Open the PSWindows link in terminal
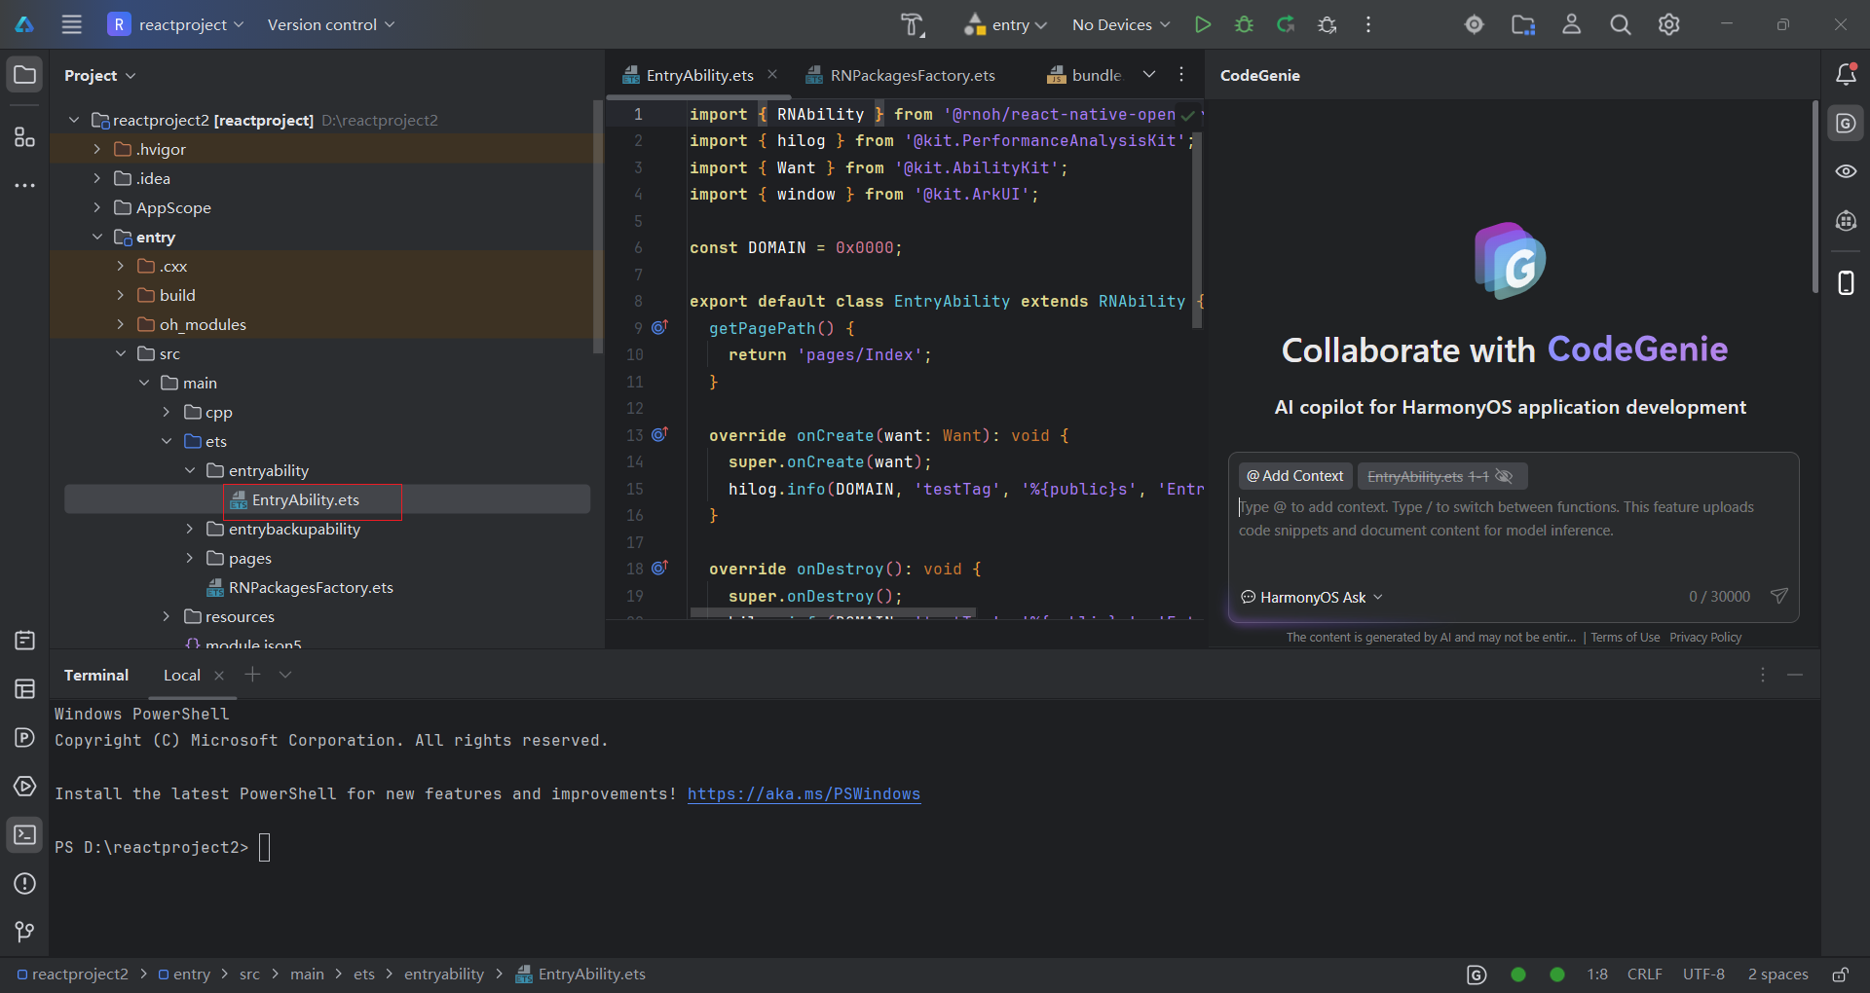Image resolution: width=1870 pixels, height=993 pixels. point(804,793)
